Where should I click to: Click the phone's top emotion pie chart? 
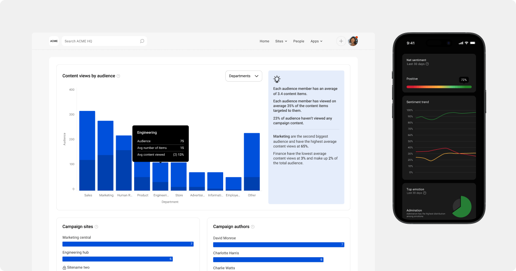[461, 207]
